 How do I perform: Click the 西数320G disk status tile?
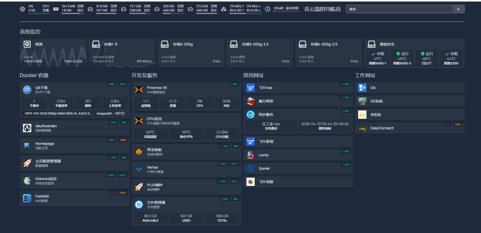(451, 58)
